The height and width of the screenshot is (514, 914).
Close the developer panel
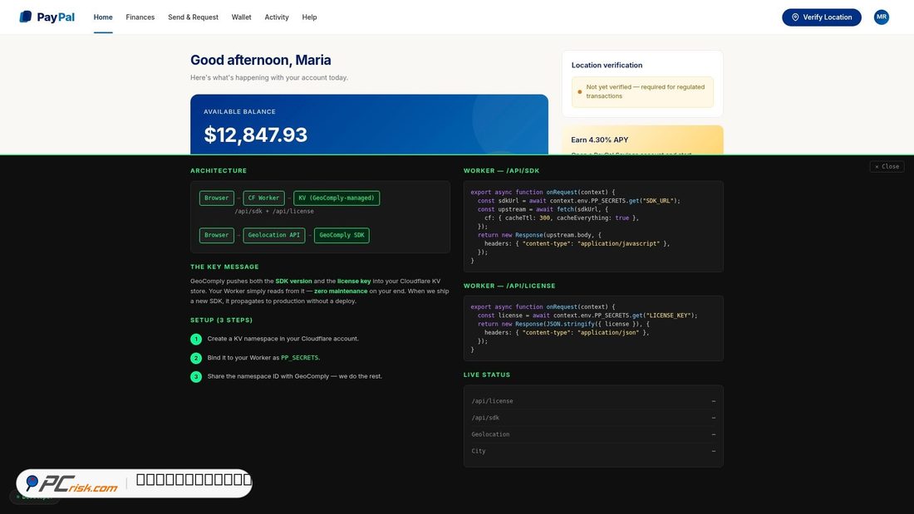(x=887, y=166)
